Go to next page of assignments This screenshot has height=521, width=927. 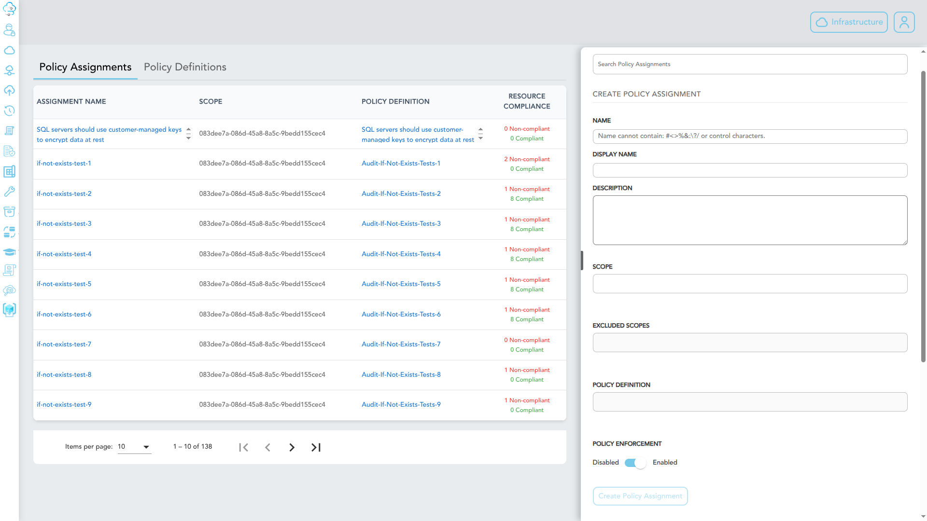click(x=292, y=447)
